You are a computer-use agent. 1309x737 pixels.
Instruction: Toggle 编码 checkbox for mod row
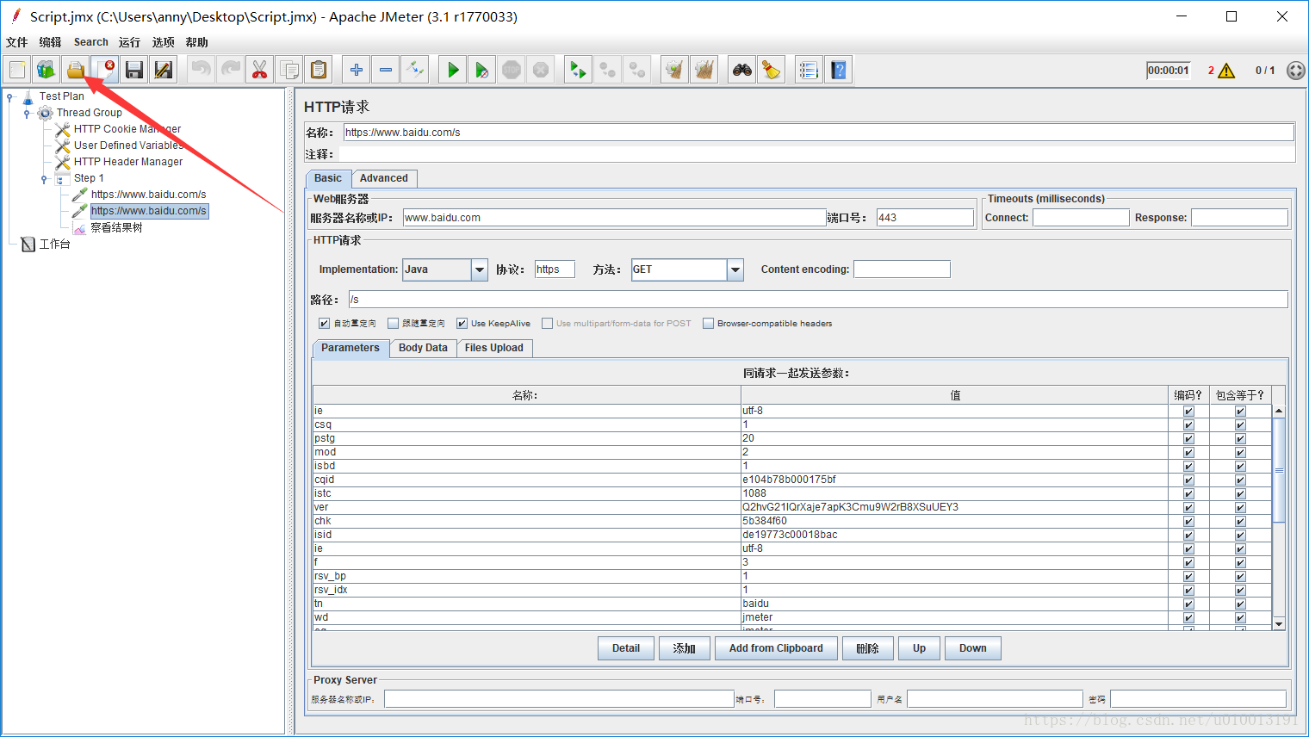1188,452
